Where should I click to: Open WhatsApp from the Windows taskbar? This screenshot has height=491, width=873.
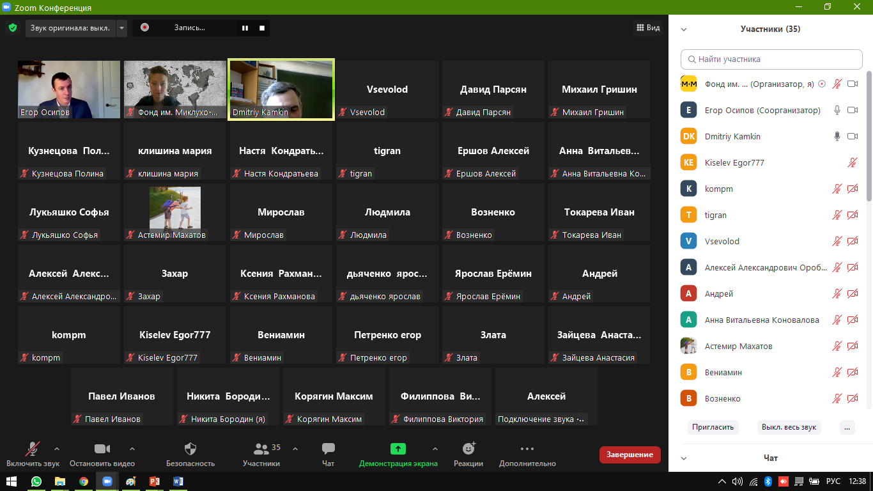coord(36,481)
